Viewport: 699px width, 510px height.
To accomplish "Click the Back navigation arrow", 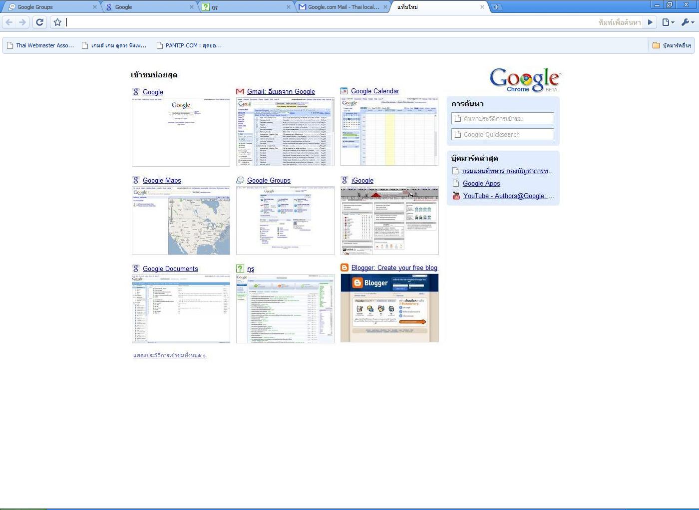I will 9,22.
